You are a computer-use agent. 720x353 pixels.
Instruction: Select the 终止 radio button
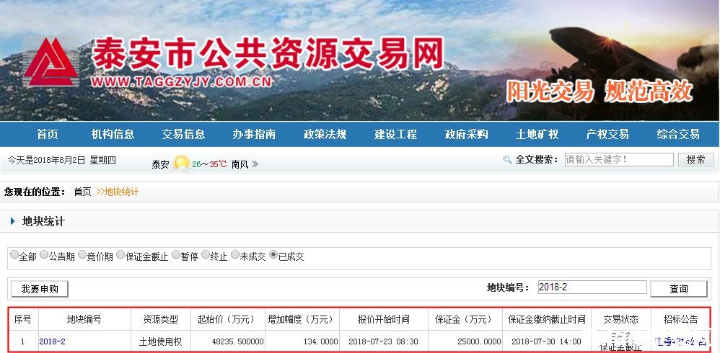[206, 254]
